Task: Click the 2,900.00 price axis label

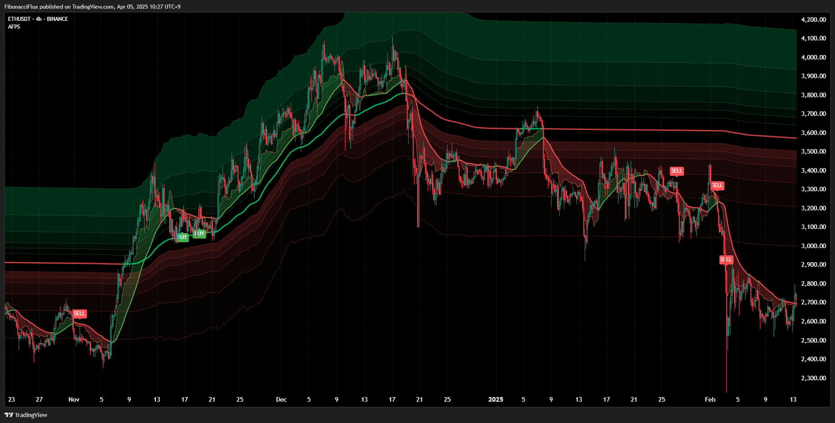Action: pyautogui.click(x=814, y=264)
